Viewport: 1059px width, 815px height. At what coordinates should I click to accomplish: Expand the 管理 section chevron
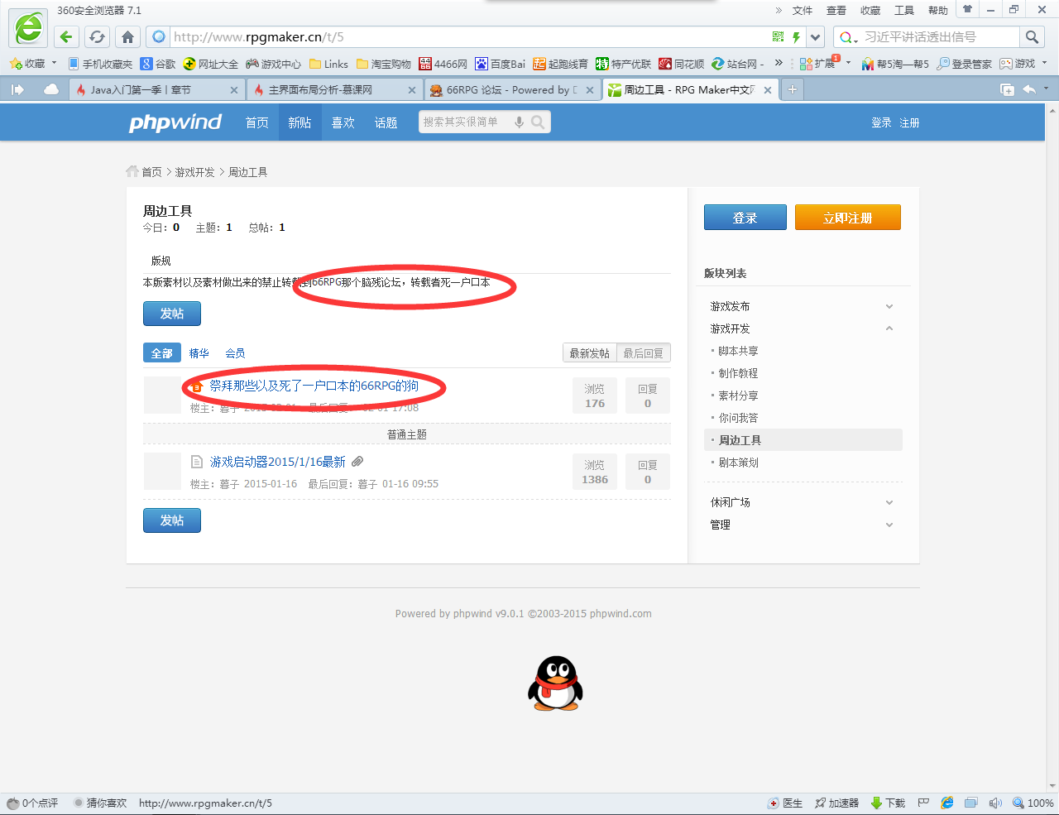[x=889, y=525]
